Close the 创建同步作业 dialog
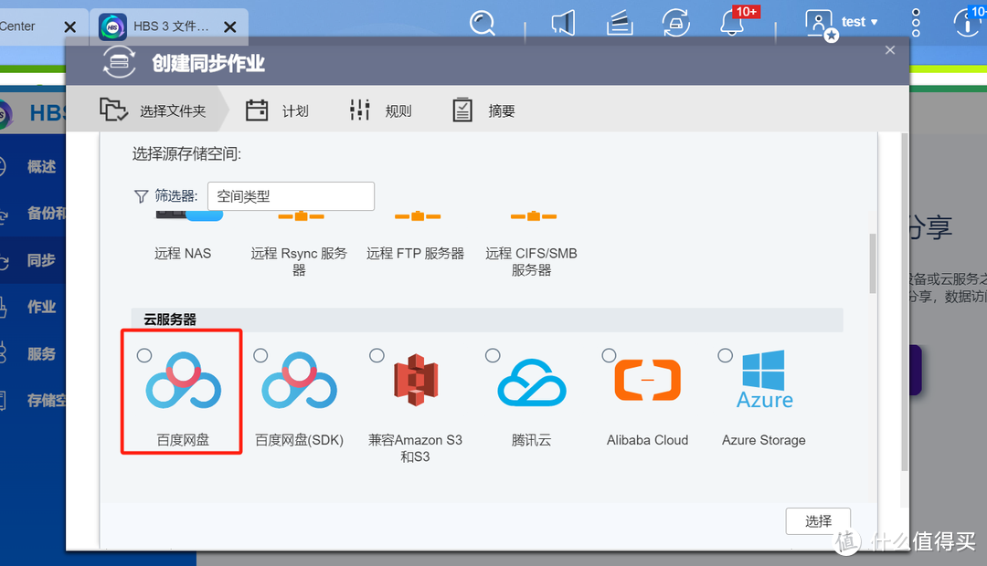The image size is (987, 566). click(890, 51)
